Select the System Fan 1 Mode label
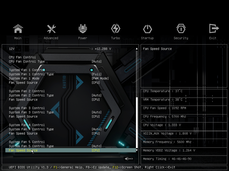Image resolution: width=229 pixels, height=171 pixels. (x=24, y=79)
